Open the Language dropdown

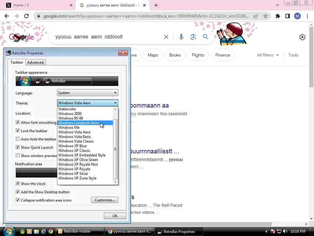click(x=87, y=93)
